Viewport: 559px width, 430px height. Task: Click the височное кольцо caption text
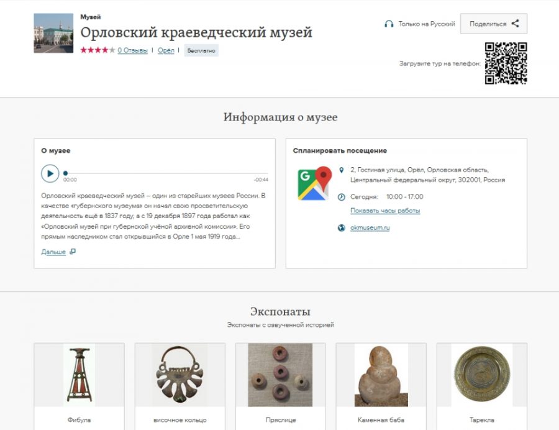(x=180, y=420)
